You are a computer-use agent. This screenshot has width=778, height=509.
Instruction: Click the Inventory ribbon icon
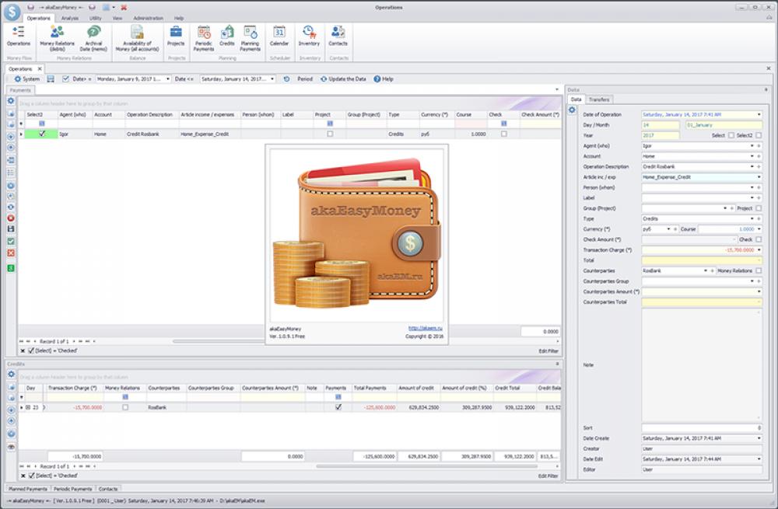pos(309,35)
